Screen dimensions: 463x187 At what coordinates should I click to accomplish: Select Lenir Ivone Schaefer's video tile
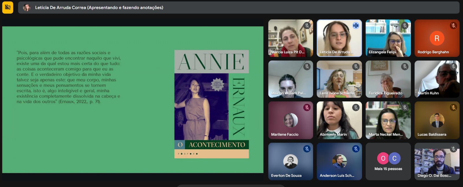click(339, 79)
